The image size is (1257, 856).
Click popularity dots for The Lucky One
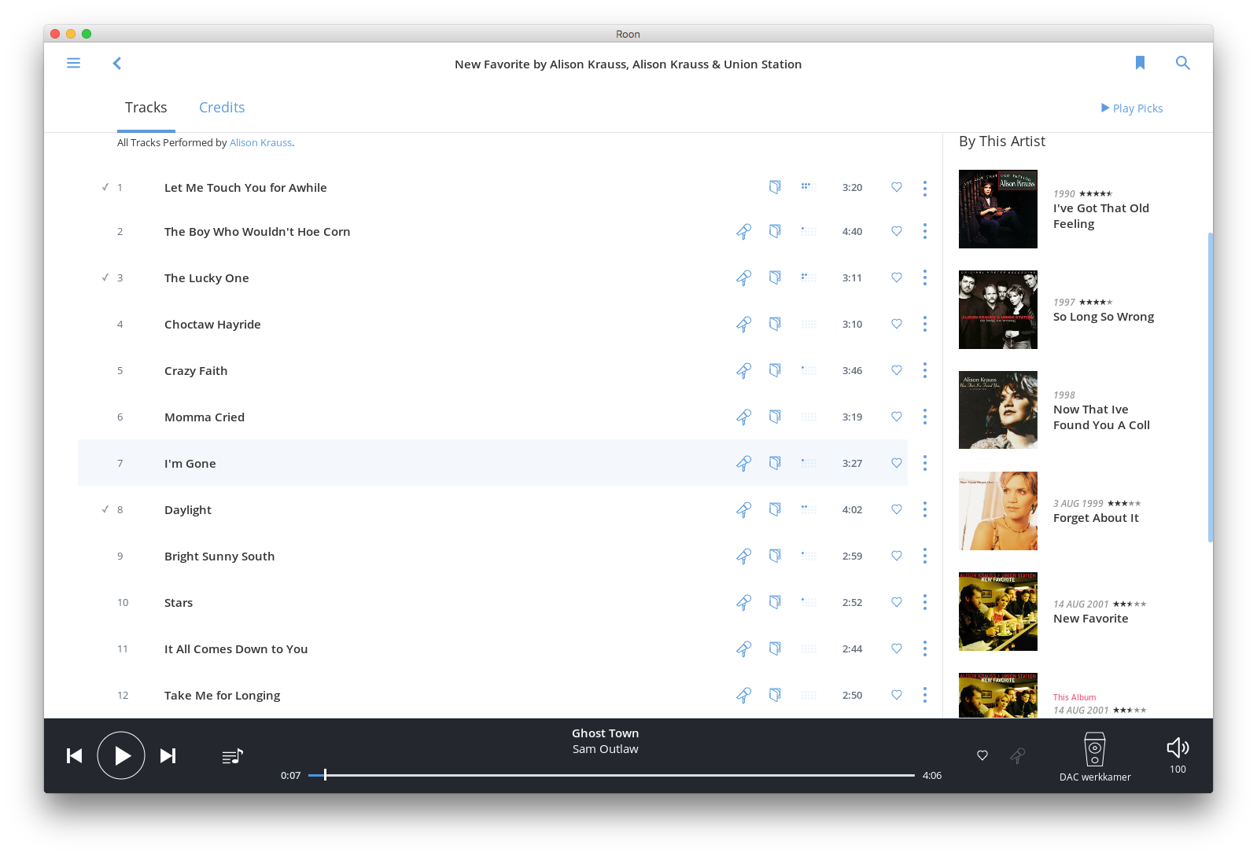click(809, 277)
